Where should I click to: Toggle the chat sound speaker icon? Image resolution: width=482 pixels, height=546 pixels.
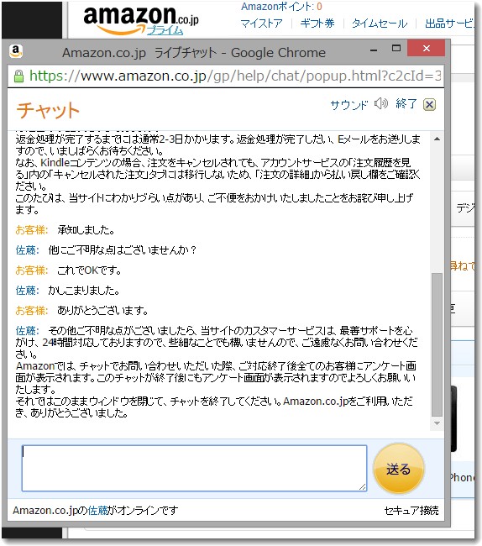tap(381, 103)
